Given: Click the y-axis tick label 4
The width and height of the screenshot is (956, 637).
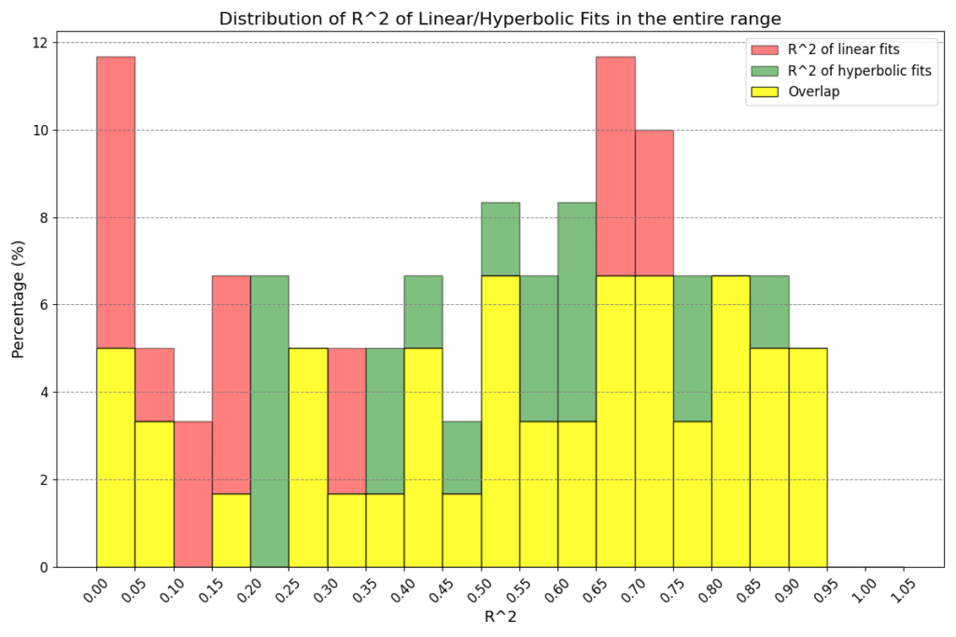Looking at the screenshot, I should (44, 393).
